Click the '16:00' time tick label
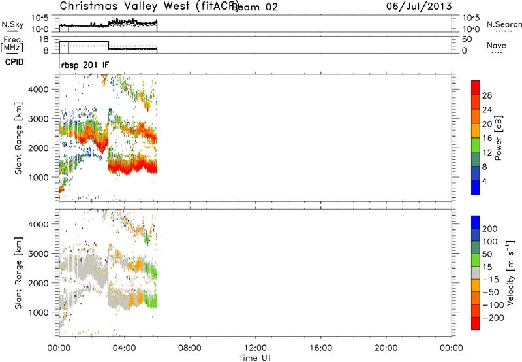The image size is (522, 362). [320, 348]
